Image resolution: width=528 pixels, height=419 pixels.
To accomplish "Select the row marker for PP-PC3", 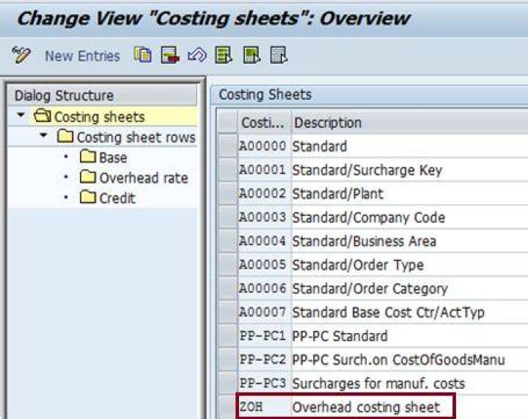I will [227, 383].
